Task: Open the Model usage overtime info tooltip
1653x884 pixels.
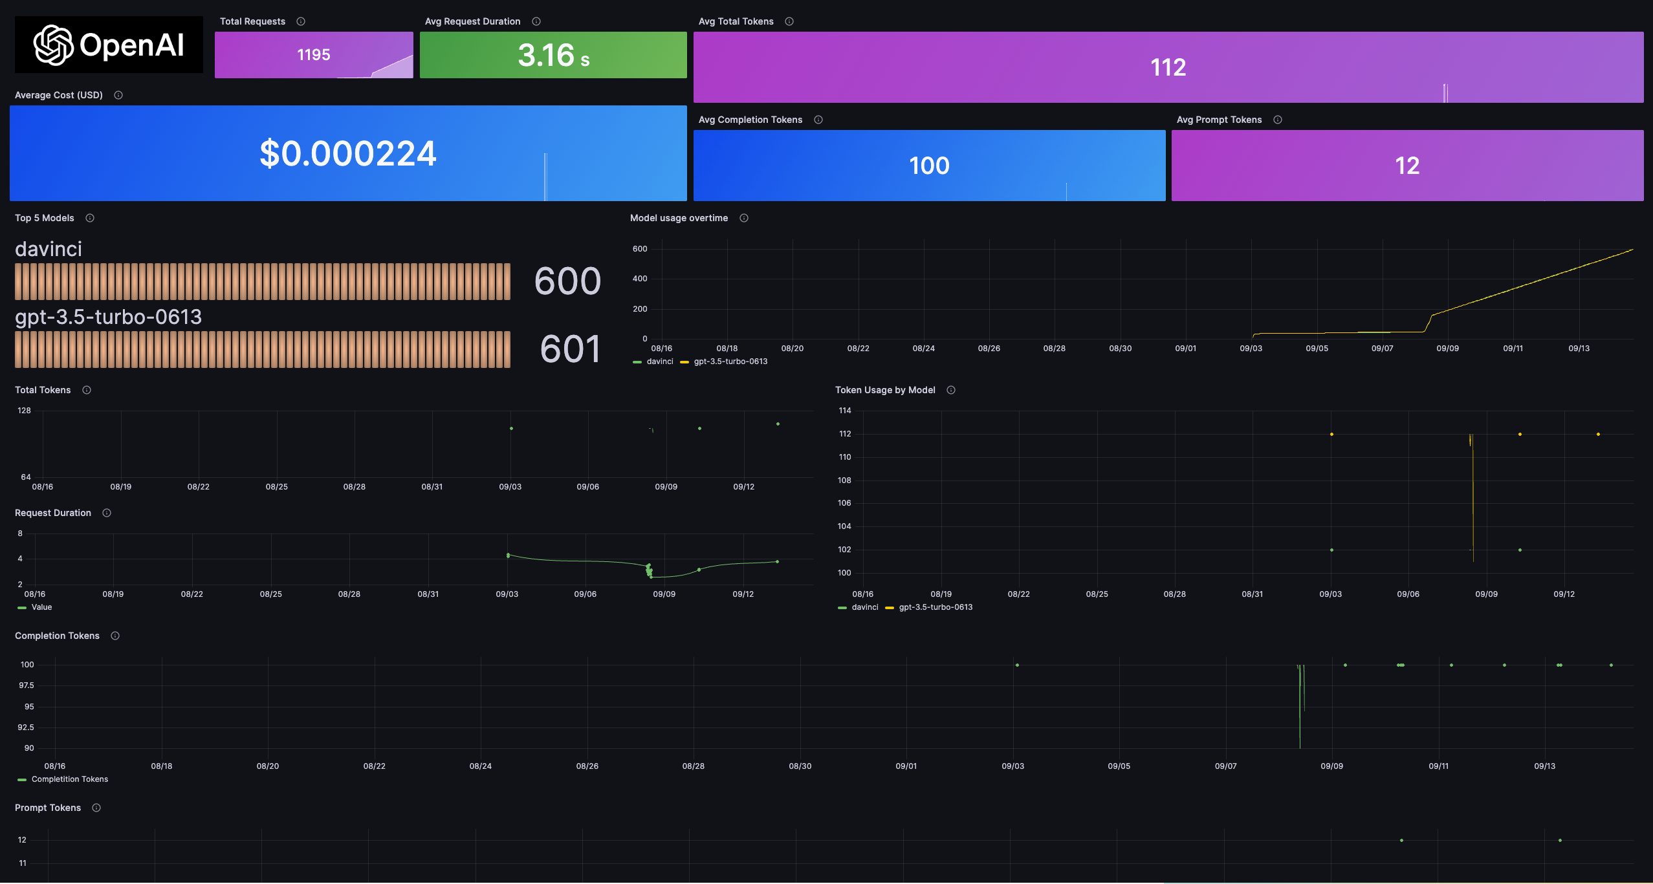Action: click(x=743, y=218)
